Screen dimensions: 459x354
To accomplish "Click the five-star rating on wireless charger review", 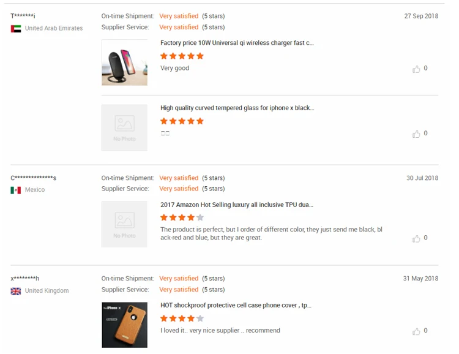I will tap(182, 56).
